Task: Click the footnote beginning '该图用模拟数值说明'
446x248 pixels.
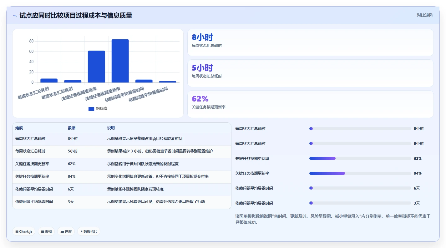Action: click(x=333, y=219)
